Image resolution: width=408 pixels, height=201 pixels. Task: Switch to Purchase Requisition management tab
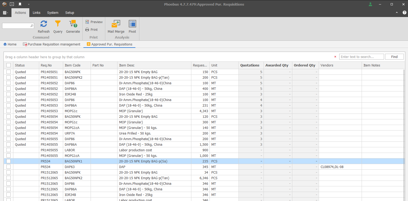[x=51, y=44]
